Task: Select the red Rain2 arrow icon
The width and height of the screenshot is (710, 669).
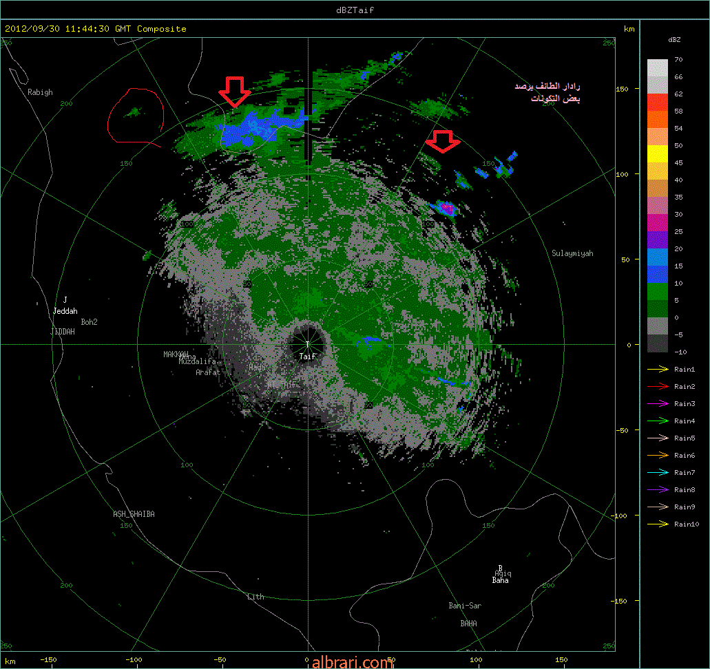Action: tap(658, 387)
